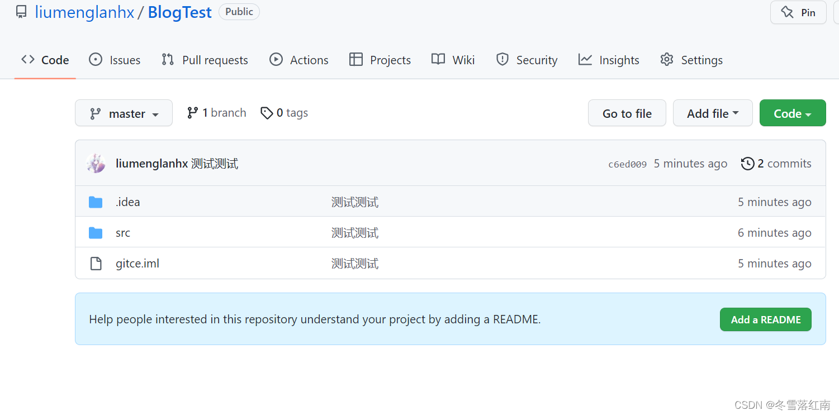Open the Pull requests tab
The image size is (839, 416).
205,60
